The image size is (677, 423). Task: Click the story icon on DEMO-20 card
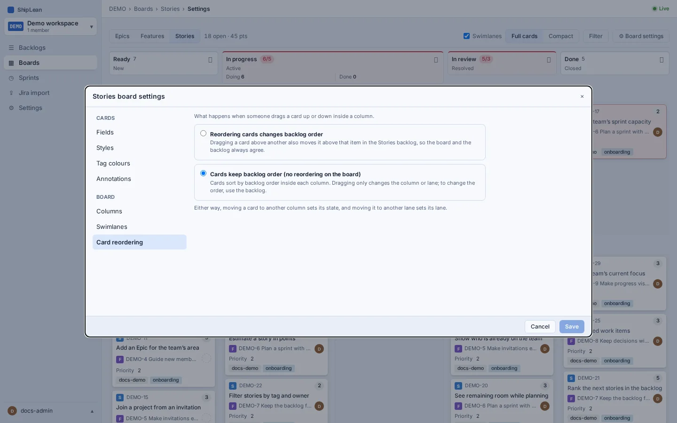pyautogui.click(x=458, y=386)
